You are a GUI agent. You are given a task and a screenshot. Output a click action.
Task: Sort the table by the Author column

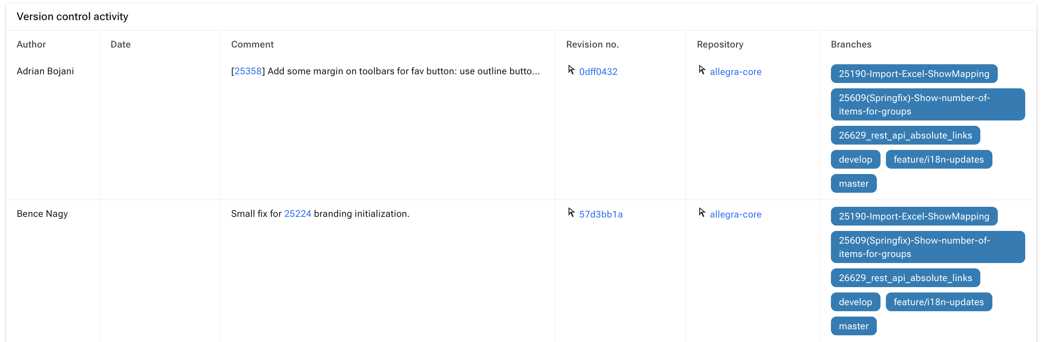[31, 45]
